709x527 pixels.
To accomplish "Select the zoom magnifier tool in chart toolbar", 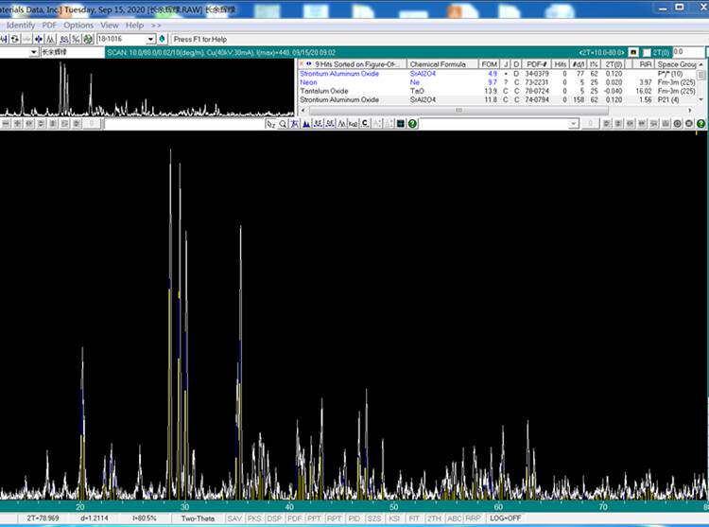I will pos(283,124).
